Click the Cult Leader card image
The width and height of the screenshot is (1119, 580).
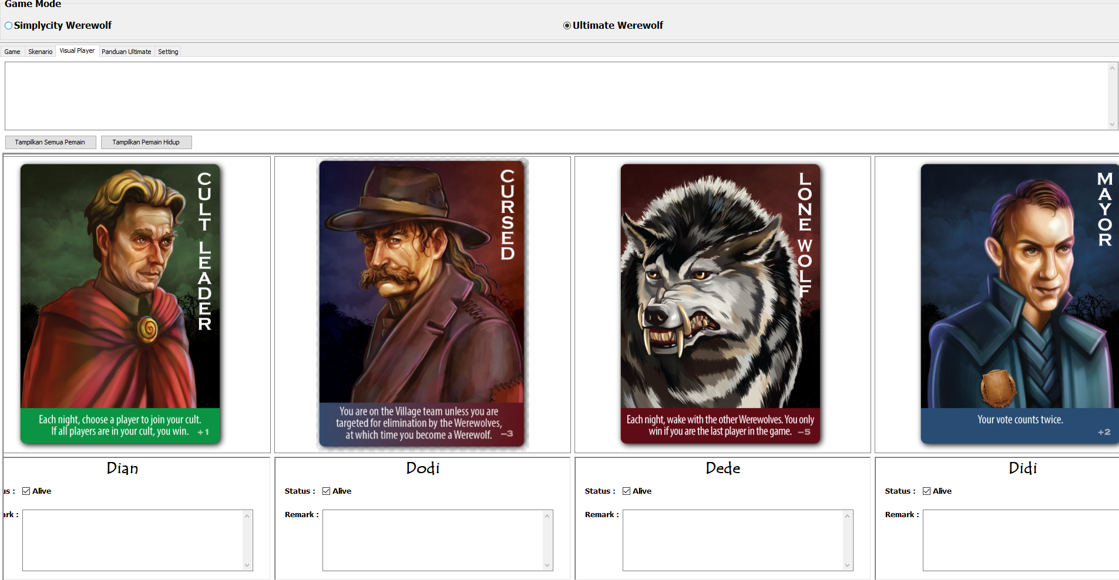coord(120,304)
